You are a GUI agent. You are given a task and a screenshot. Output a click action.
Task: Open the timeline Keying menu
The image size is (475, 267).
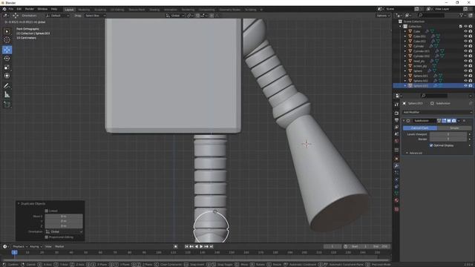click(36, 246)
